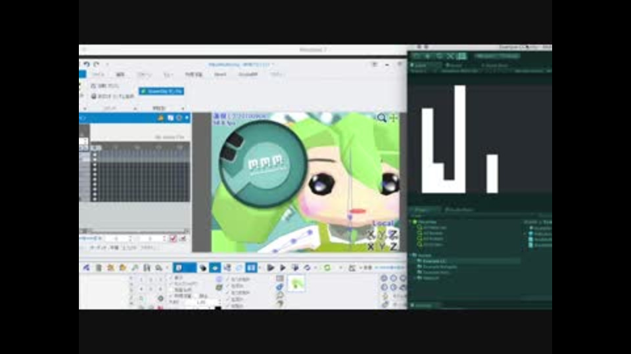Click the leftmost purple icon in the bottom toolbar
Viewport: 631px width, 354px height.
(x=87, y=267)
